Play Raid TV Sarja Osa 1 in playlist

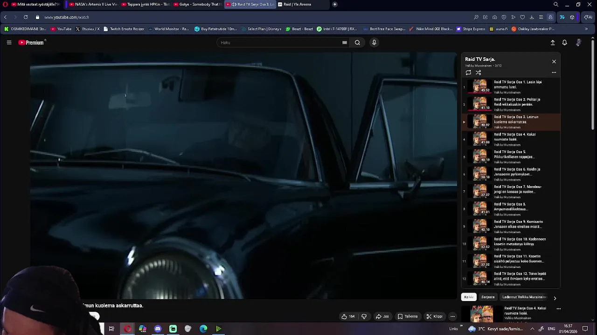(x=511, y=87)
